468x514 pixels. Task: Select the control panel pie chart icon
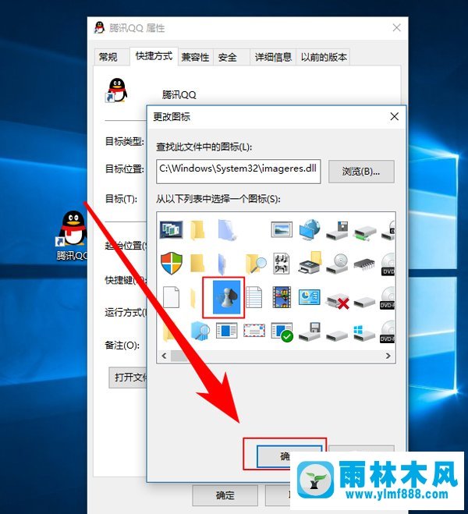[x=310, y=297]
